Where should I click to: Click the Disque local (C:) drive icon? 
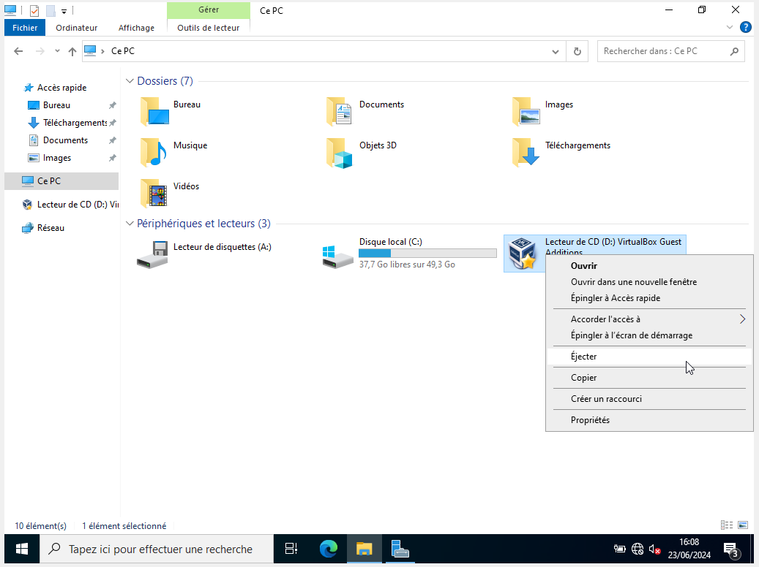[338, 254]
